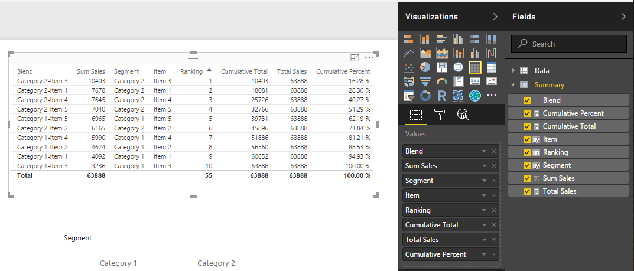Select the Pie chart visualization
The image size is (634, 271).
(x=425, y=67)
